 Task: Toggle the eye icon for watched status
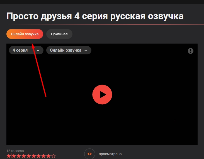[89, 154]
